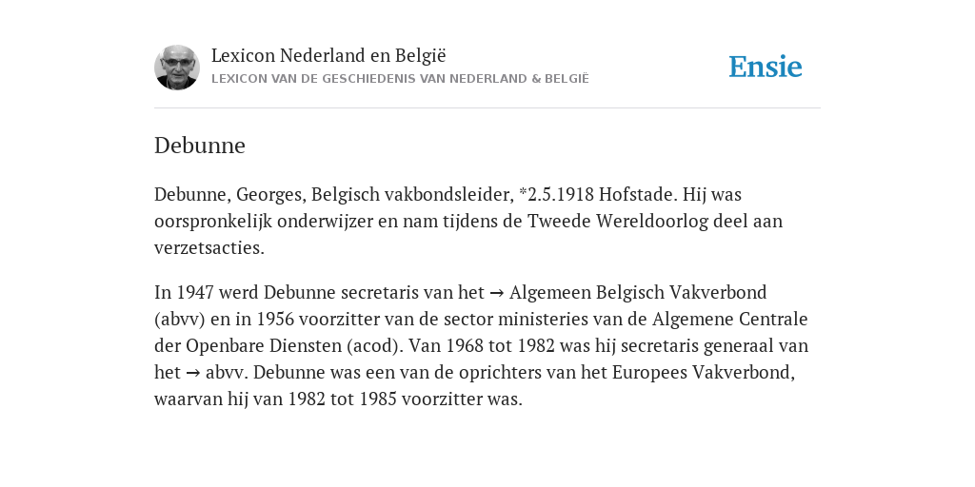Follow the arrow before abvv

pyautogui.click(x=193, y=373)
